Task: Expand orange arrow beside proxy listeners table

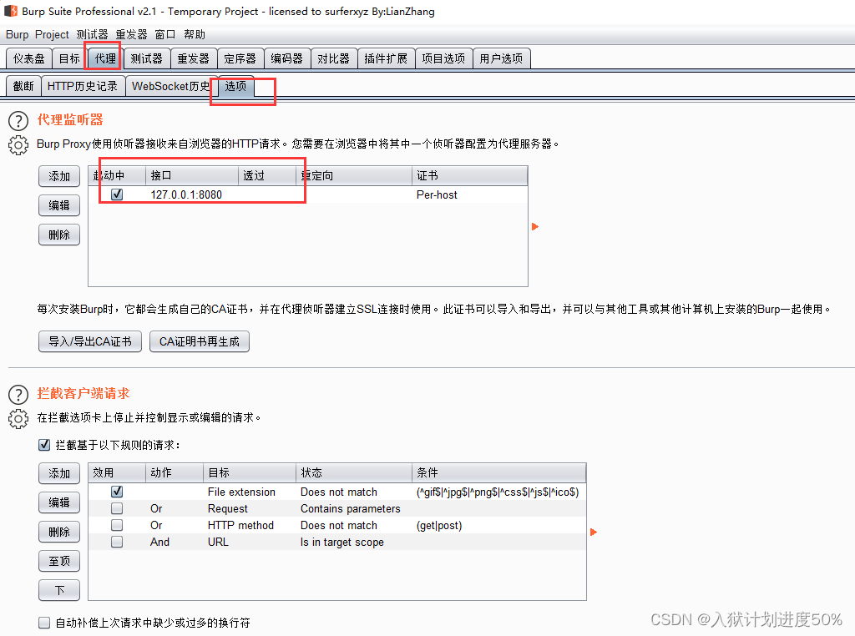Action: coord(535,226)
